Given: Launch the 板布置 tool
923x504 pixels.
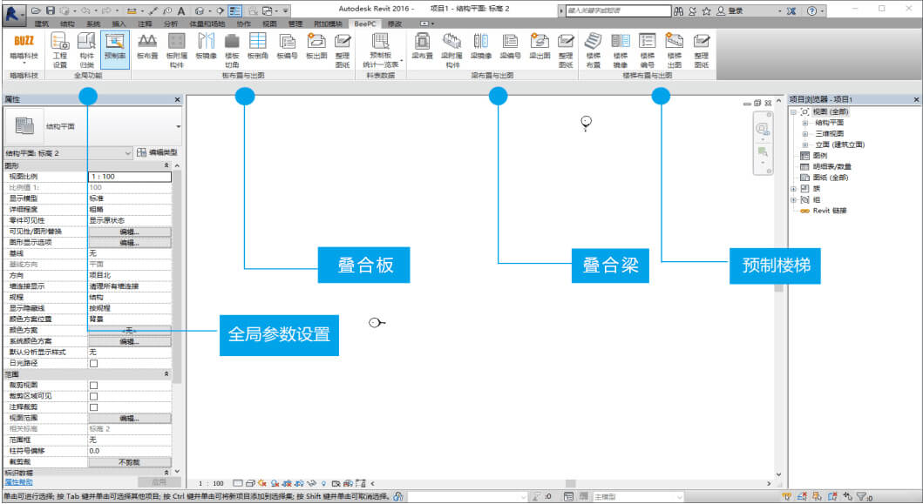Looking at the screenshot, I should pyautogui.click(x=147, y=47).
